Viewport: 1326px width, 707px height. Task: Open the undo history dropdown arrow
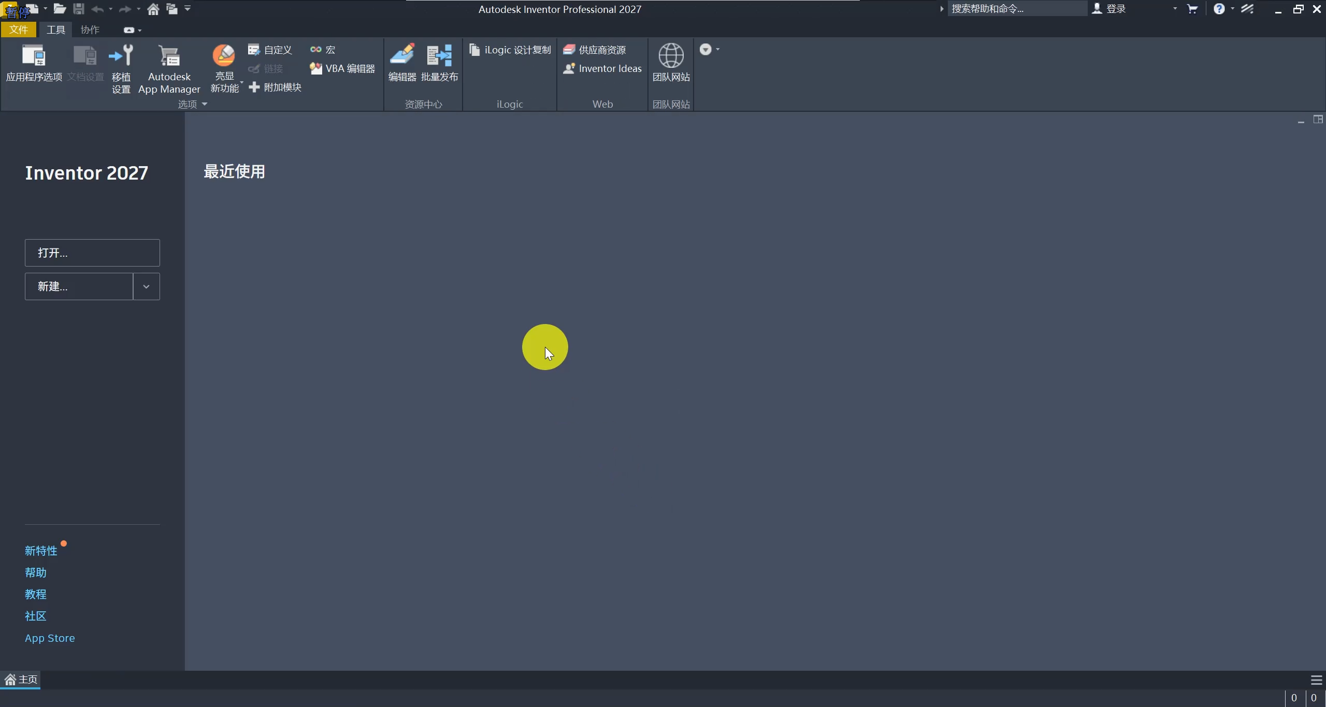[110, 9]
